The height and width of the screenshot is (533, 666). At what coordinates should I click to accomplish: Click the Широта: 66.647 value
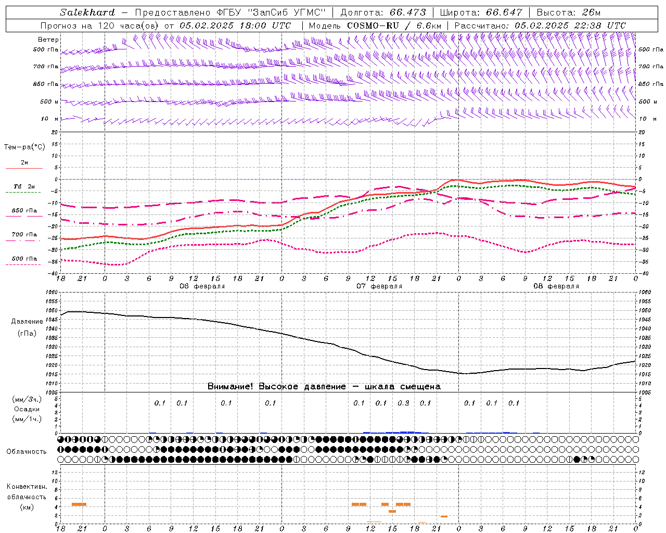pos(481,12)
